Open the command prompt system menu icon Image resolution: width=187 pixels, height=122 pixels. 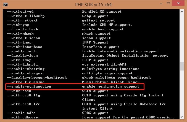(6, 5)
